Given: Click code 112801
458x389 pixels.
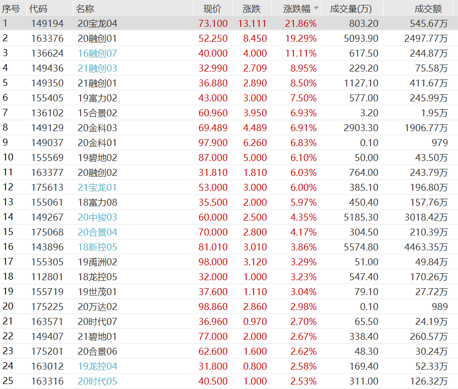Looking at the screenshot, I should [x=47, y=277].
